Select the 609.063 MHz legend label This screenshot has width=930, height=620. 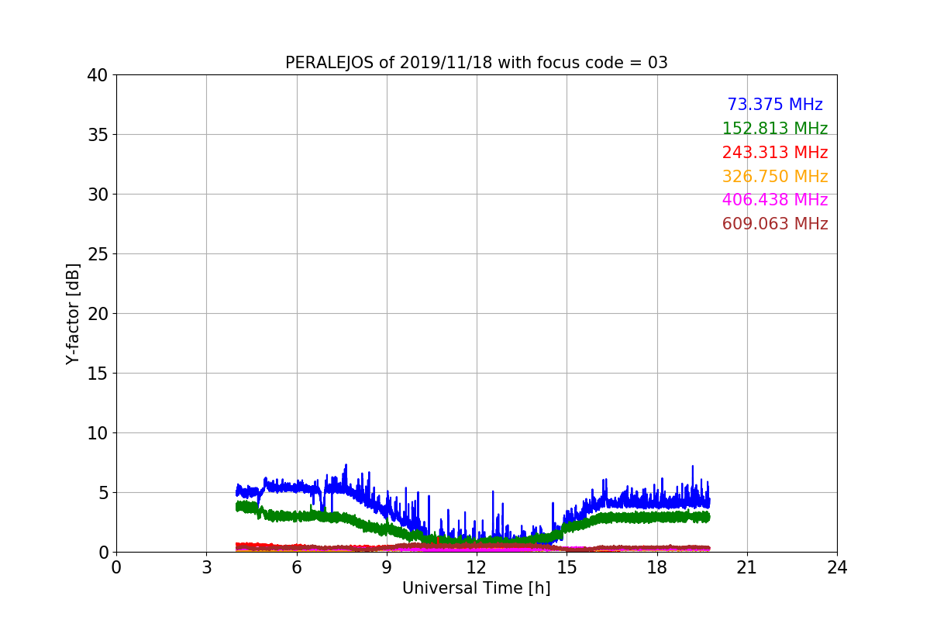click(x=775, y=224)
